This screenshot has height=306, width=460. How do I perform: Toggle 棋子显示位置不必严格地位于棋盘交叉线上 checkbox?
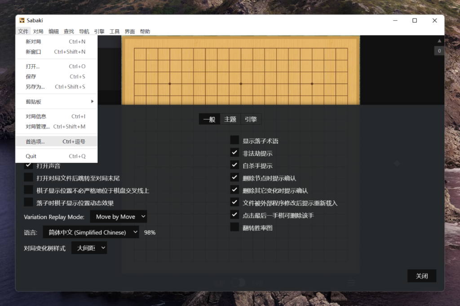click(28, 190)
